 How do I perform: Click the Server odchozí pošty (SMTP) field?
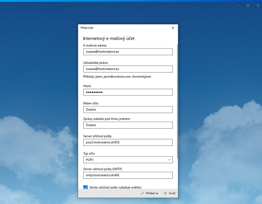(x=128, y=175)
